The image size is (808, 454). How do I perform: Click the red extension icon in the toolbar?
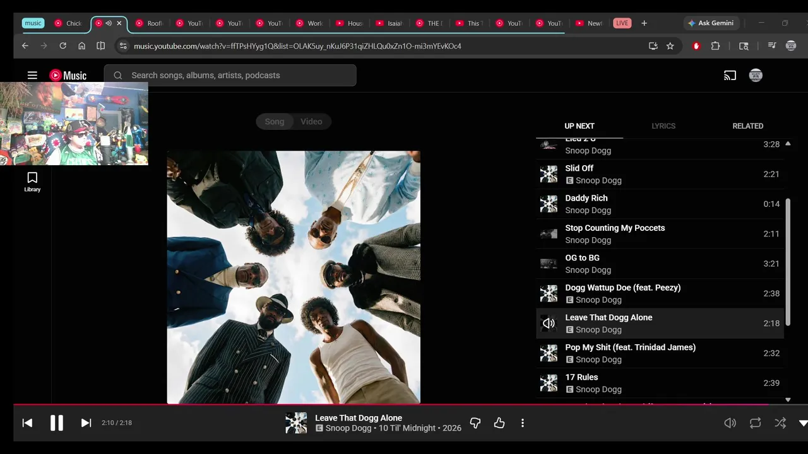(x=696, y=46)
